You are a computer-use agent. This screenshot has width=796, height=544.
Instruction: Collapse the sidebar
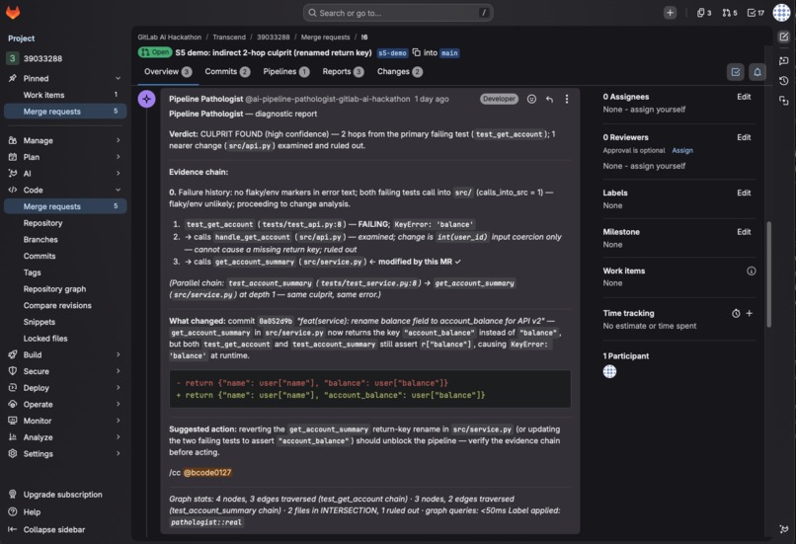65,529
